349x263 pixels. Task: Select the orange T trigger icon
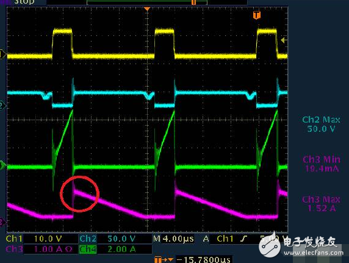(257, 15)
